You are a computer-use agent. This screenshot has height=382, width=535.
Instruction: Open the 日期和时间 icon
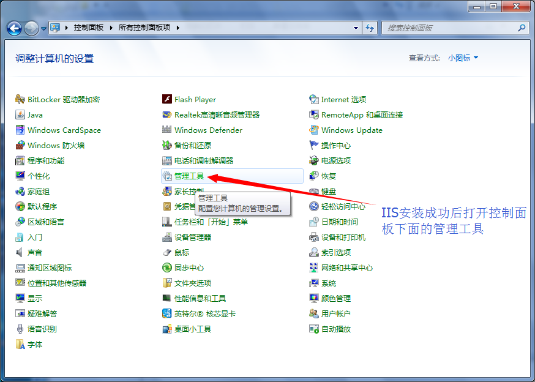(x=313, y=222)
